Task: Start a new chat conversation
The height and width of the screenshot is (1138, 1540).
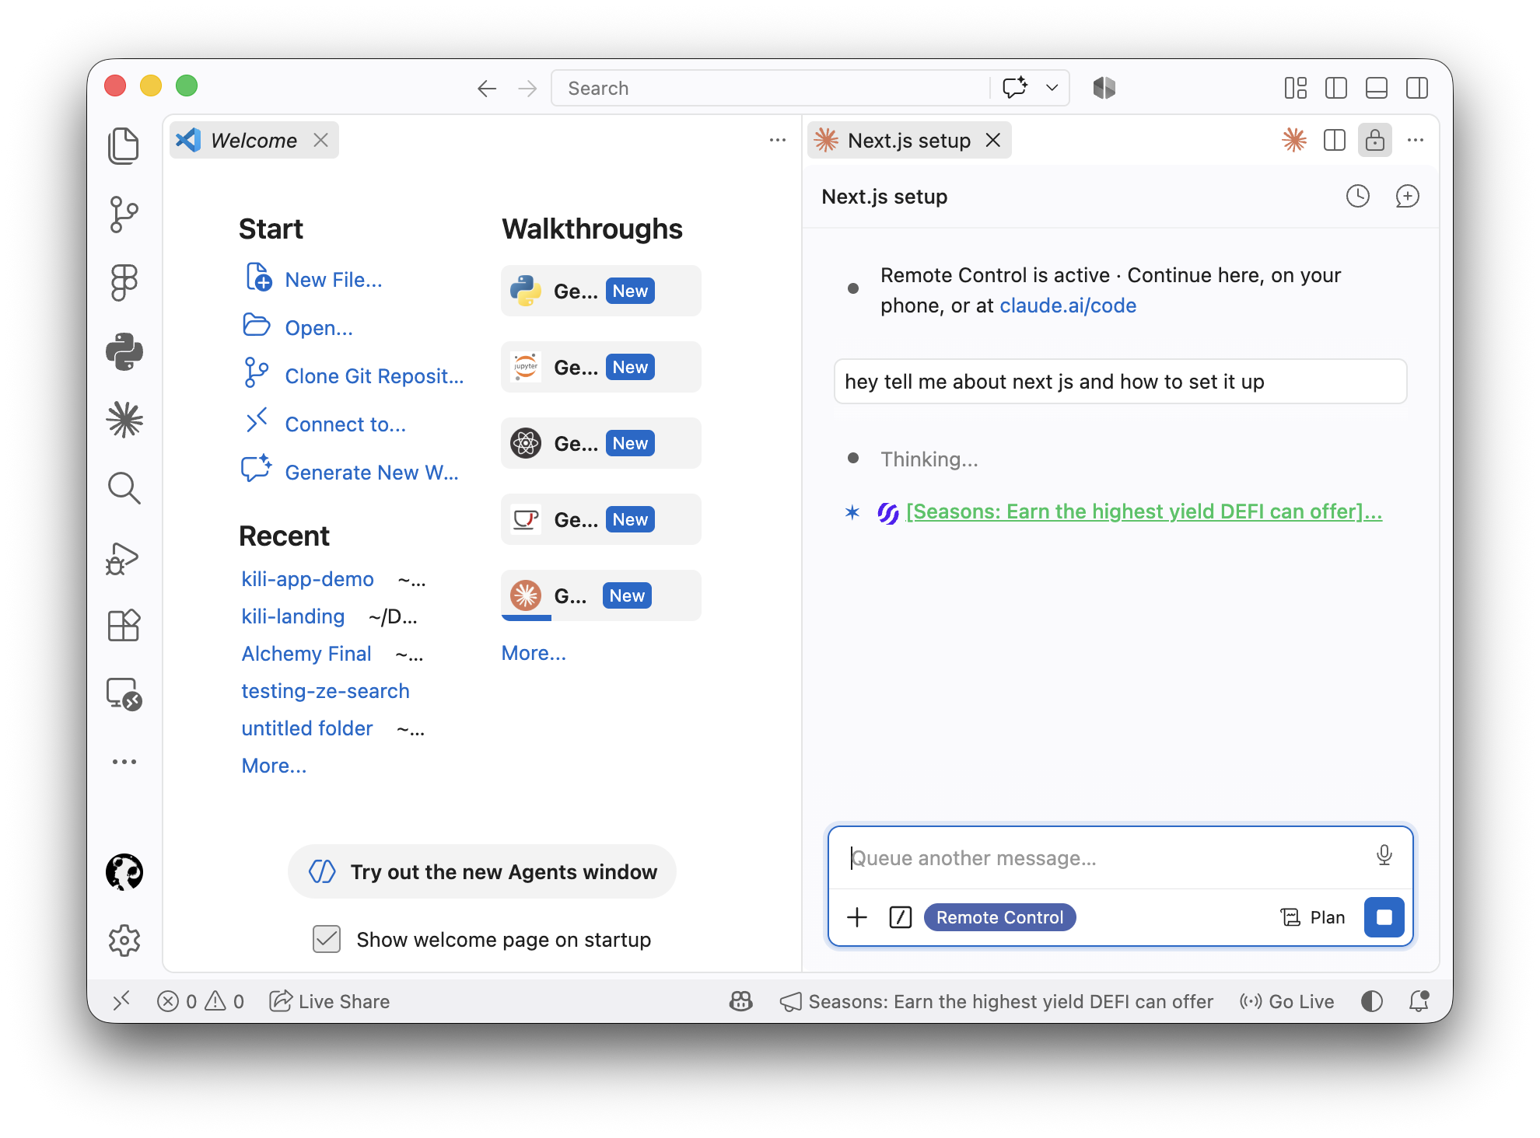Action: 1407,196
